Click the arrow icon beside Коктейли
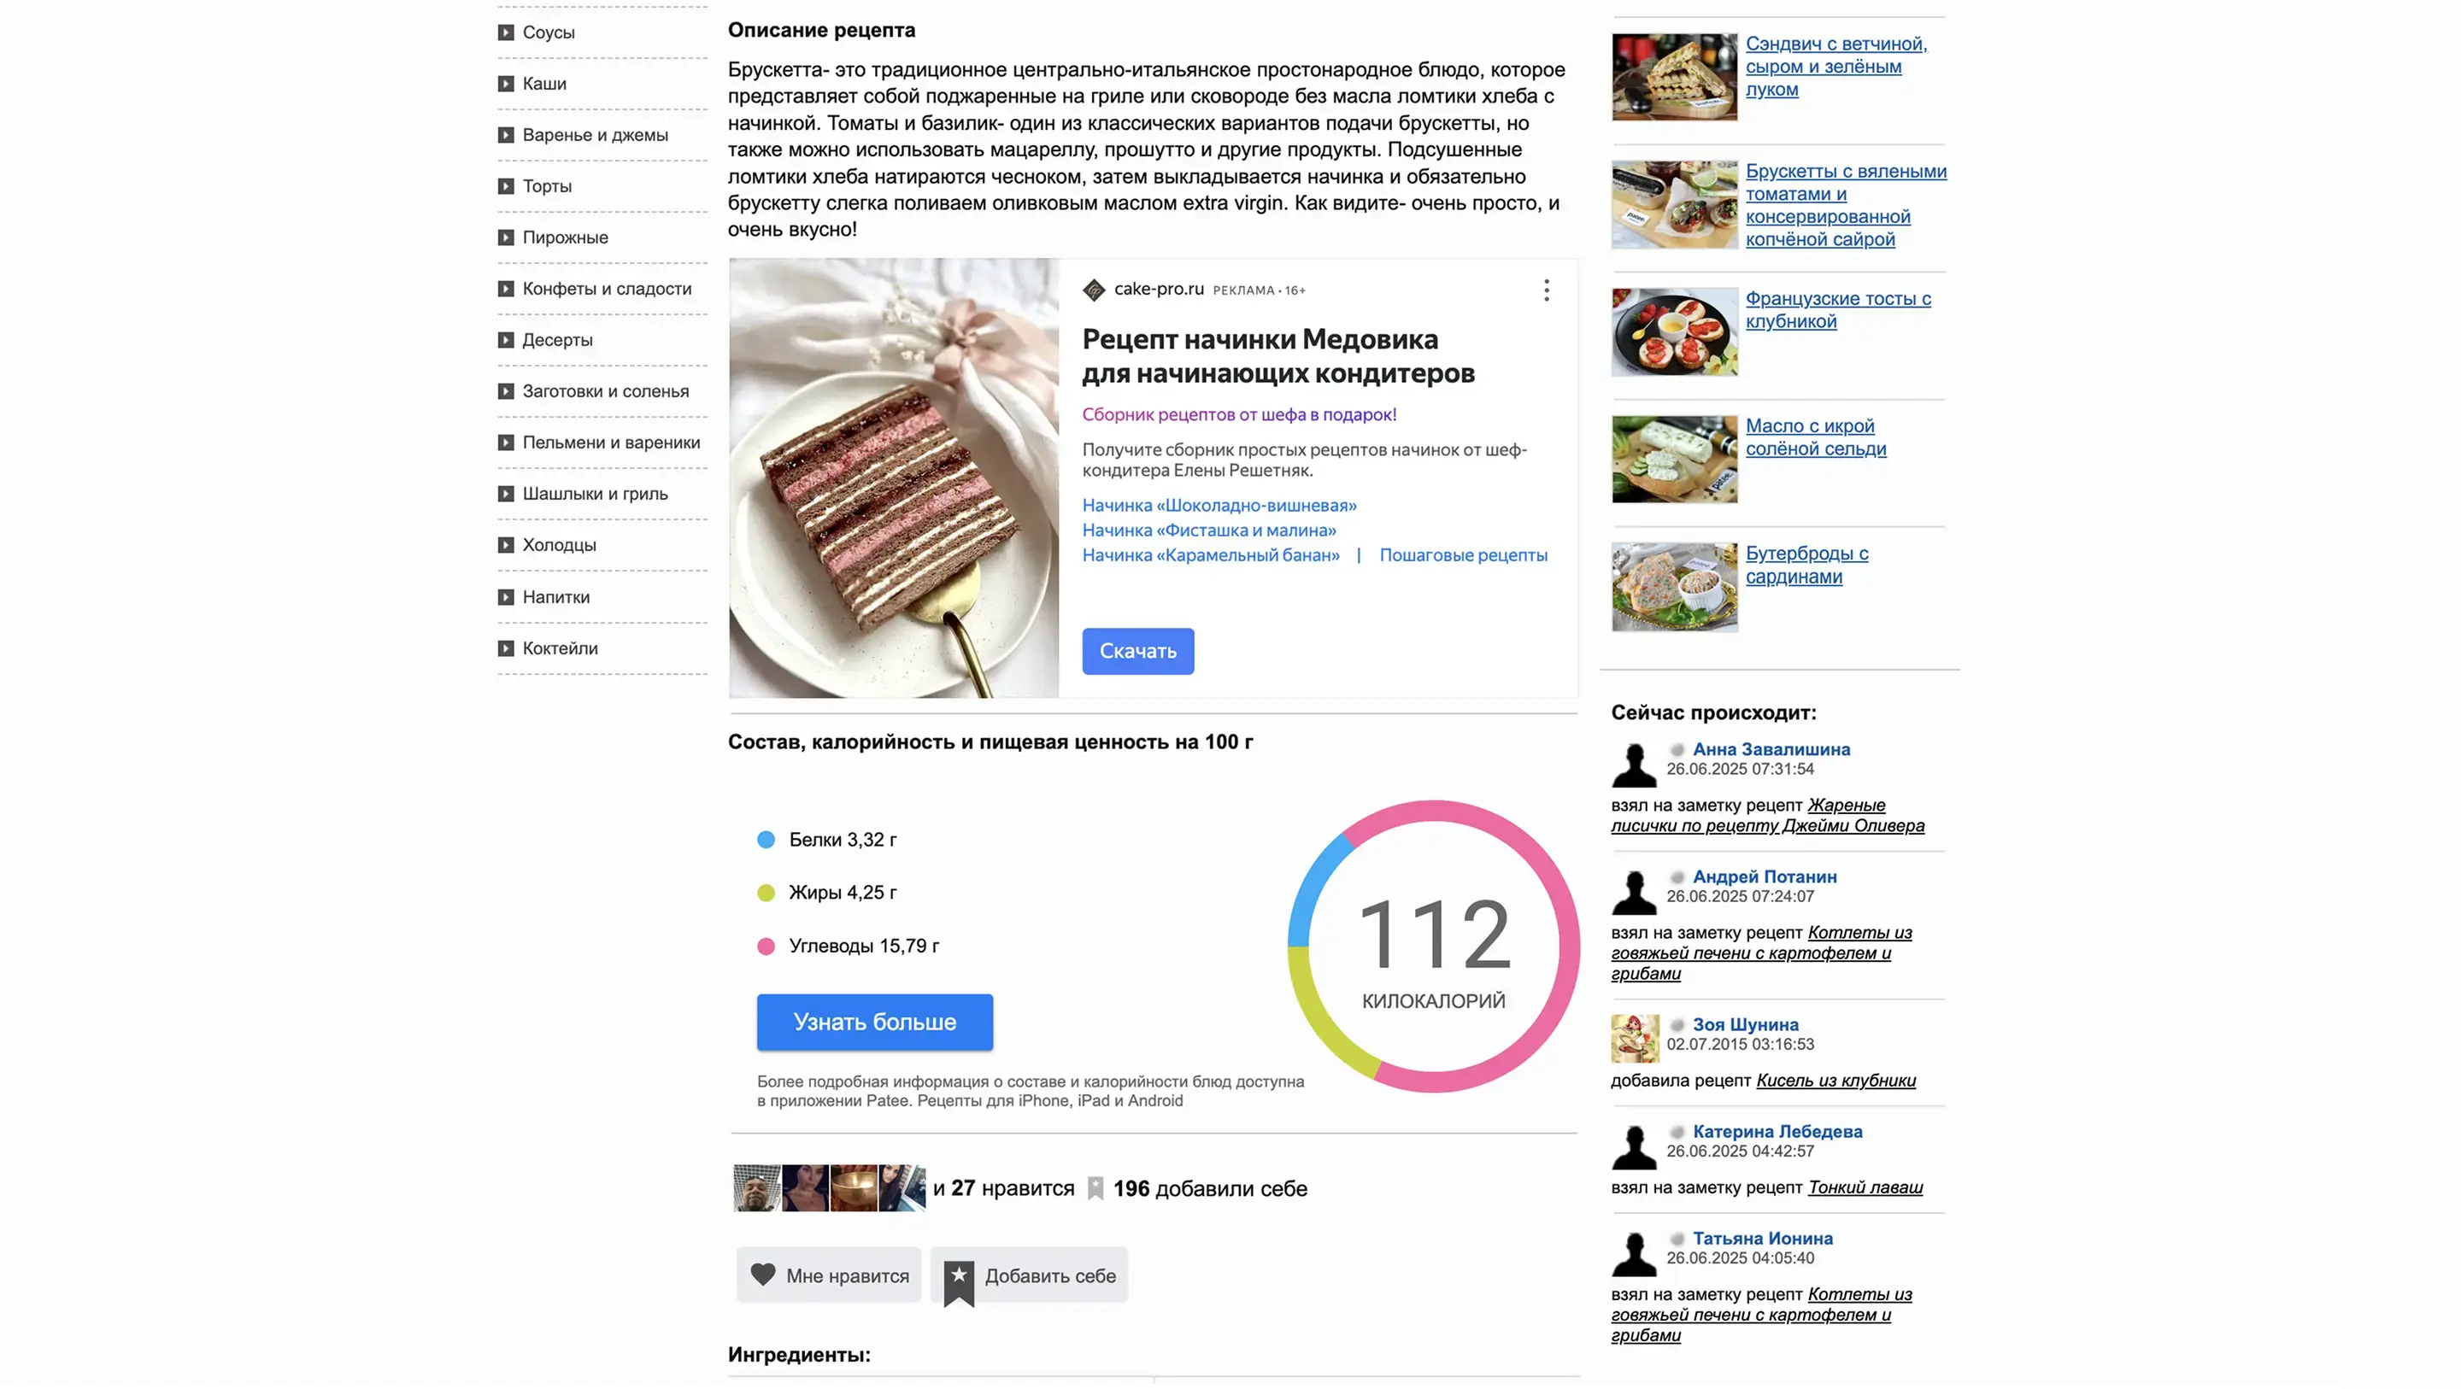Screen dimensions: 2461x1389 (505, 648)
